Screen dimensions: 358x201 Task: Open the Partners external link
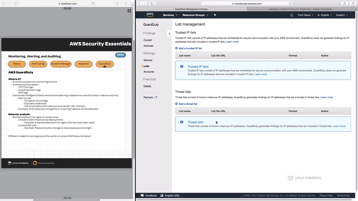[150, 97]
